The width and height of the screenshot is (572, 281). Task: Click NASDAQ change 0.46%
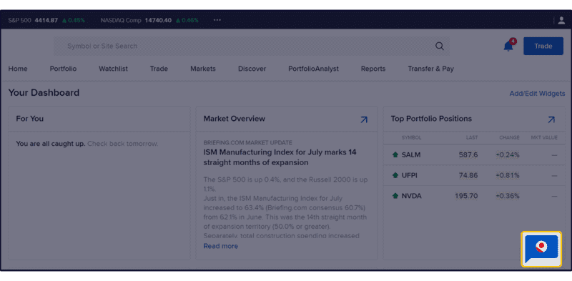tap(187, 20)
